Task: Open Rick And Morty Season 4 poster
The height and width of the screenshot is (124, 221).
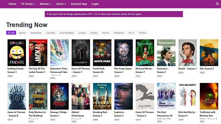Action: coord(188,96)
